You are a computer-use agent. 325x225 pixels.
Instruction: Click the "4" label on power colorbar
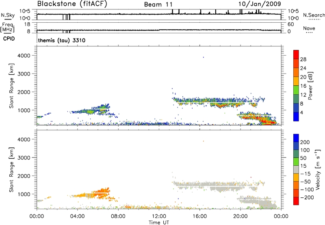[x=302, y=112]
